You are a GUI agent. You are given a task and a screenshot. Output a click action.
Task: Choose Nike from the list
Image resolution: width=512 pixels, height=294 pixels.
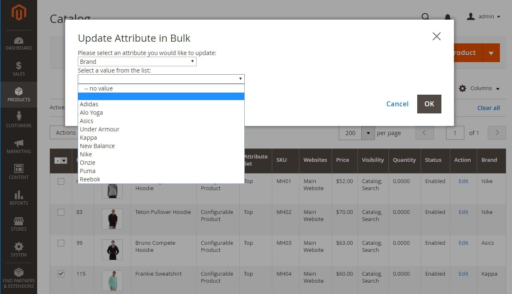click(x=161, y=154)
